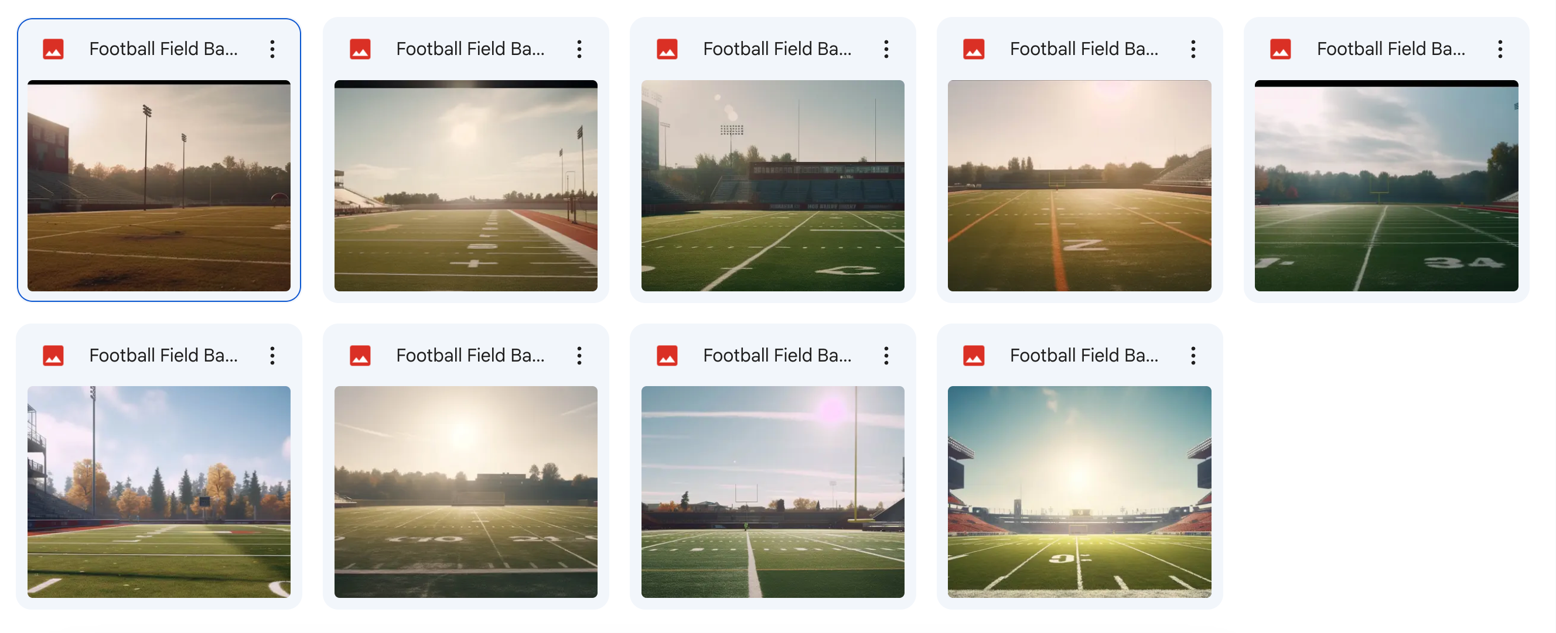Open more options for the dirt field file

272,49
